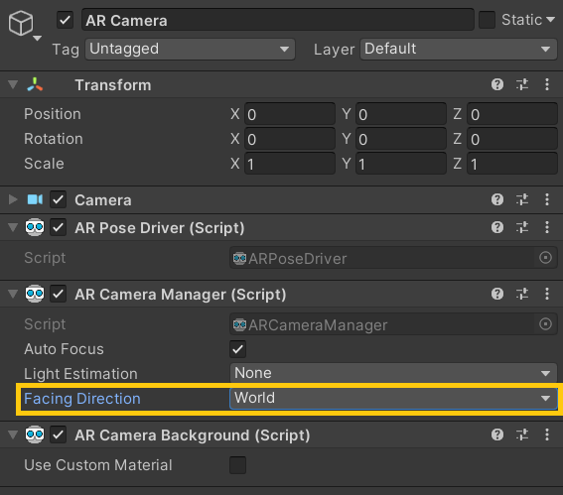Viewport: 563px width, 495px height.
Task: Expand the Camera component foldout
Action: [x=13, y=199]
